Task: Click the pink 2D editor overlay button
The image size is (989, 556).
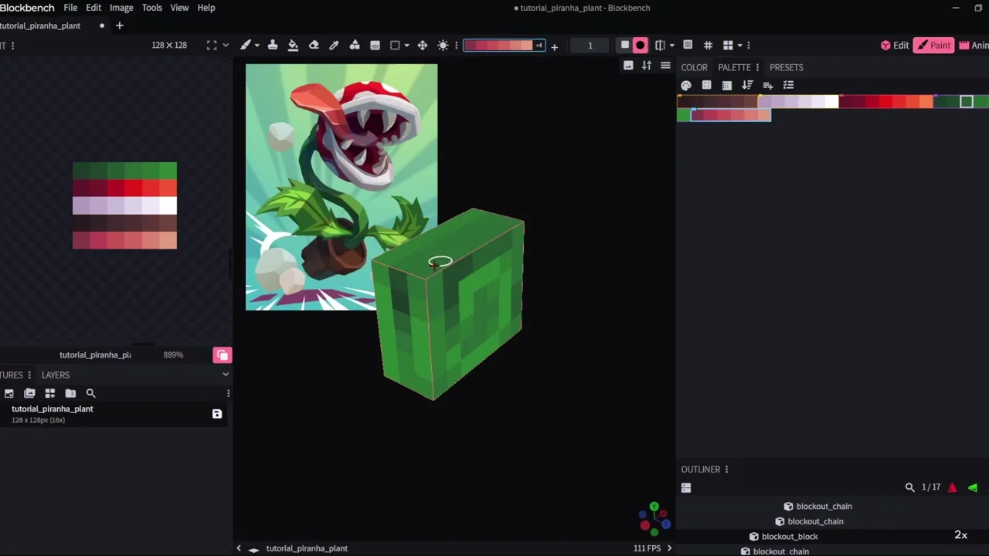Action: pyautogui.click(x=223, y=355)
